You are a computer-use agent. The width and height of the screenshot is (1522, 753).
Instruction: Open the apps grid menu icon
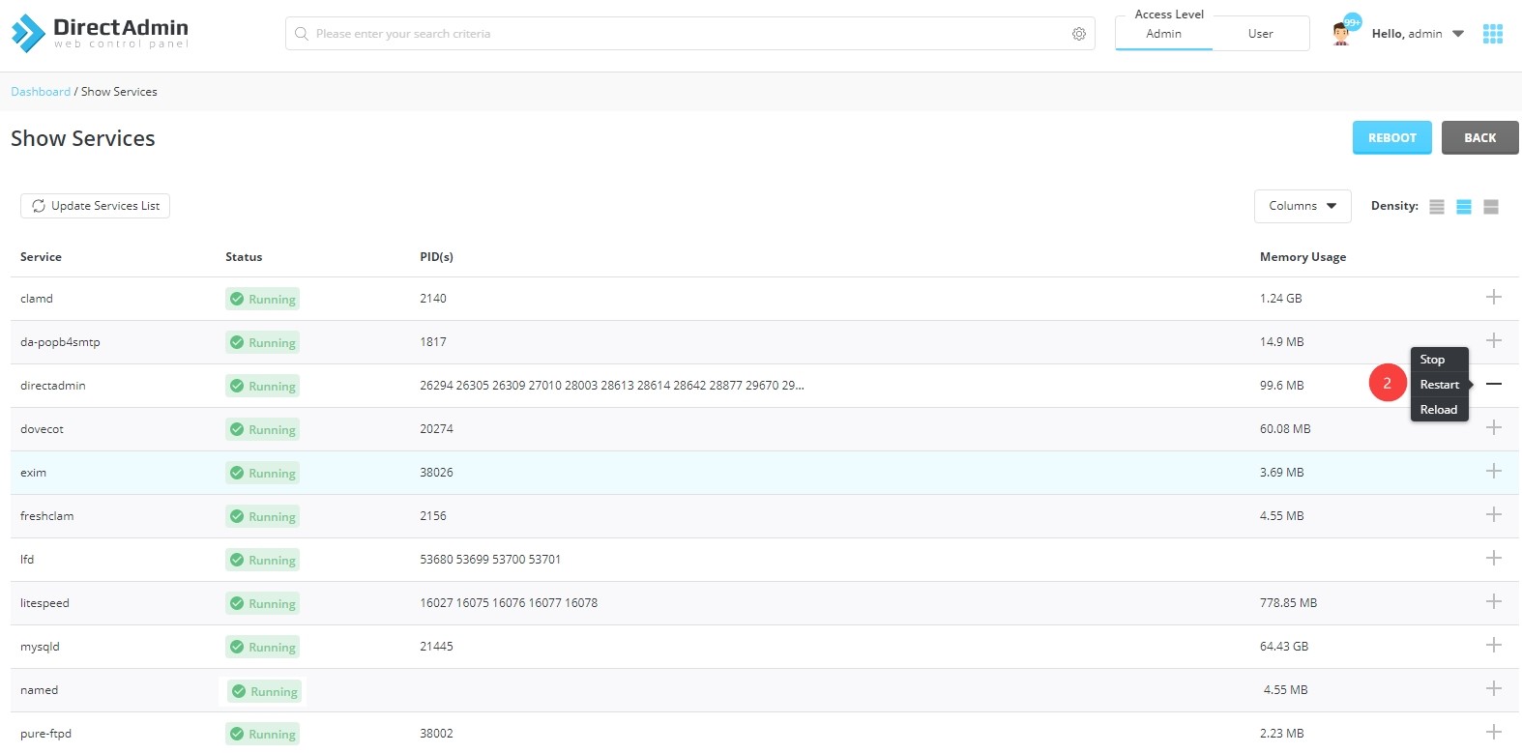click(x=1493, y=34)
